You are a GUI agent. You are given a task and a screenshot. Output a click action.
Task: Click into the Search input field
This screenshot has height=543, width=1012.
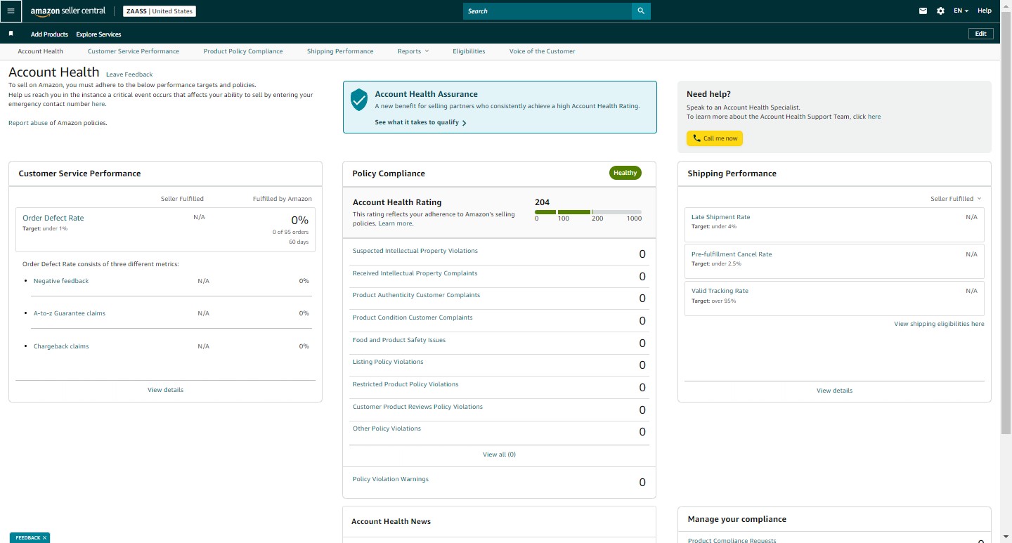click(547, 11)
